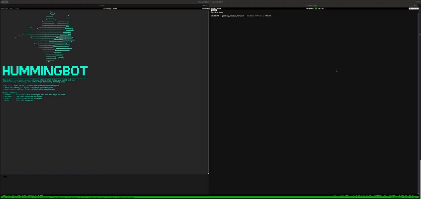Select tmux window 4 hummingbot/hyperliquidperp

pos(101,197)
